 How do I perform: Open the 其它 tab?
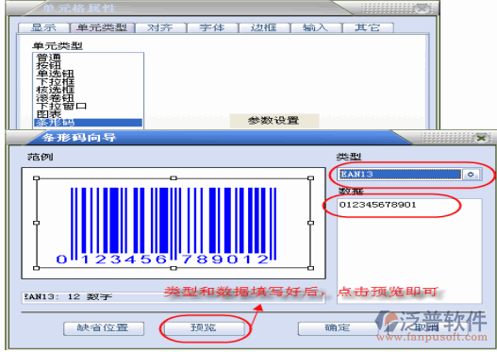[368, 27]
